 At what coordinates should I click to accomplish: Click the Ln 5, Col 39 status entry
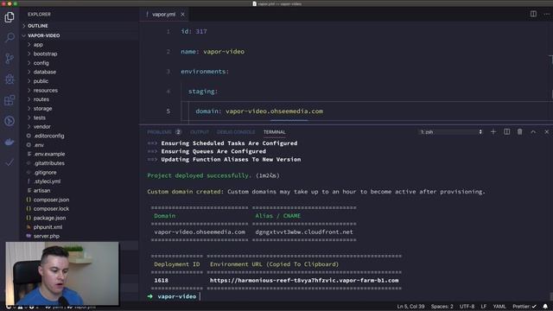pos(411,307)
